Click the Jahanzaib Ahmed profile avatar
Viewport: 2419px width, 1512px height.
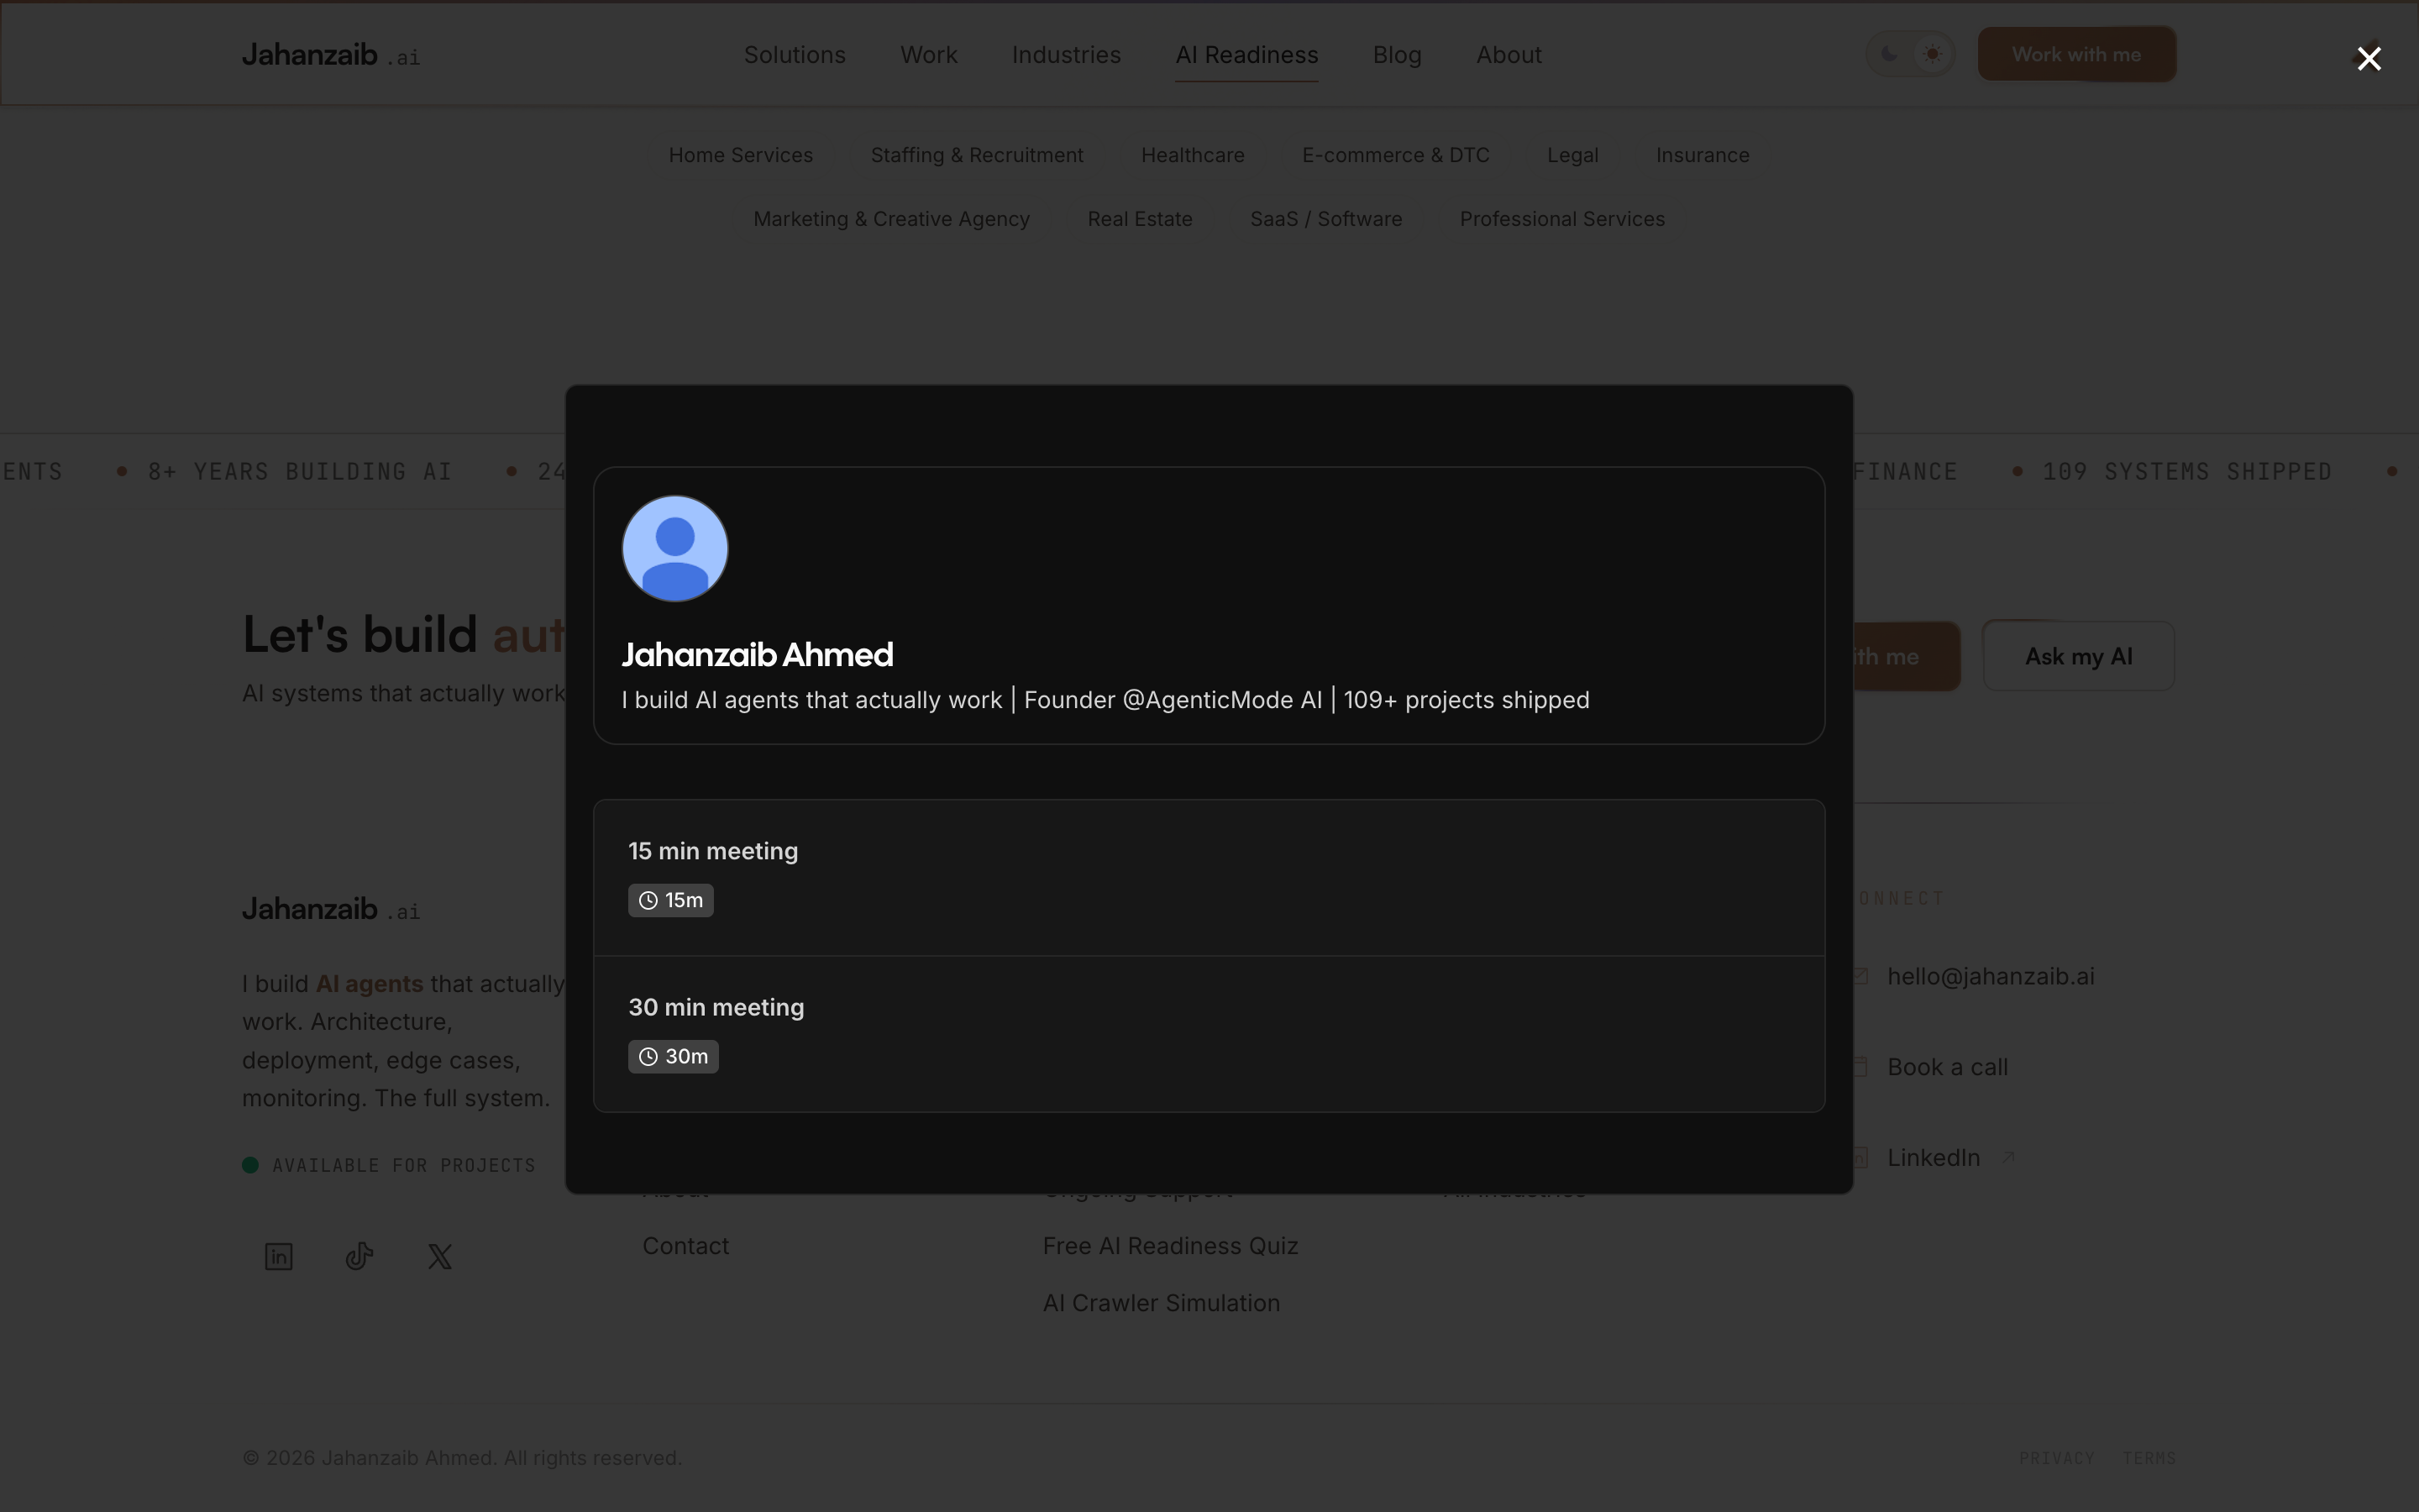point(674,548)
